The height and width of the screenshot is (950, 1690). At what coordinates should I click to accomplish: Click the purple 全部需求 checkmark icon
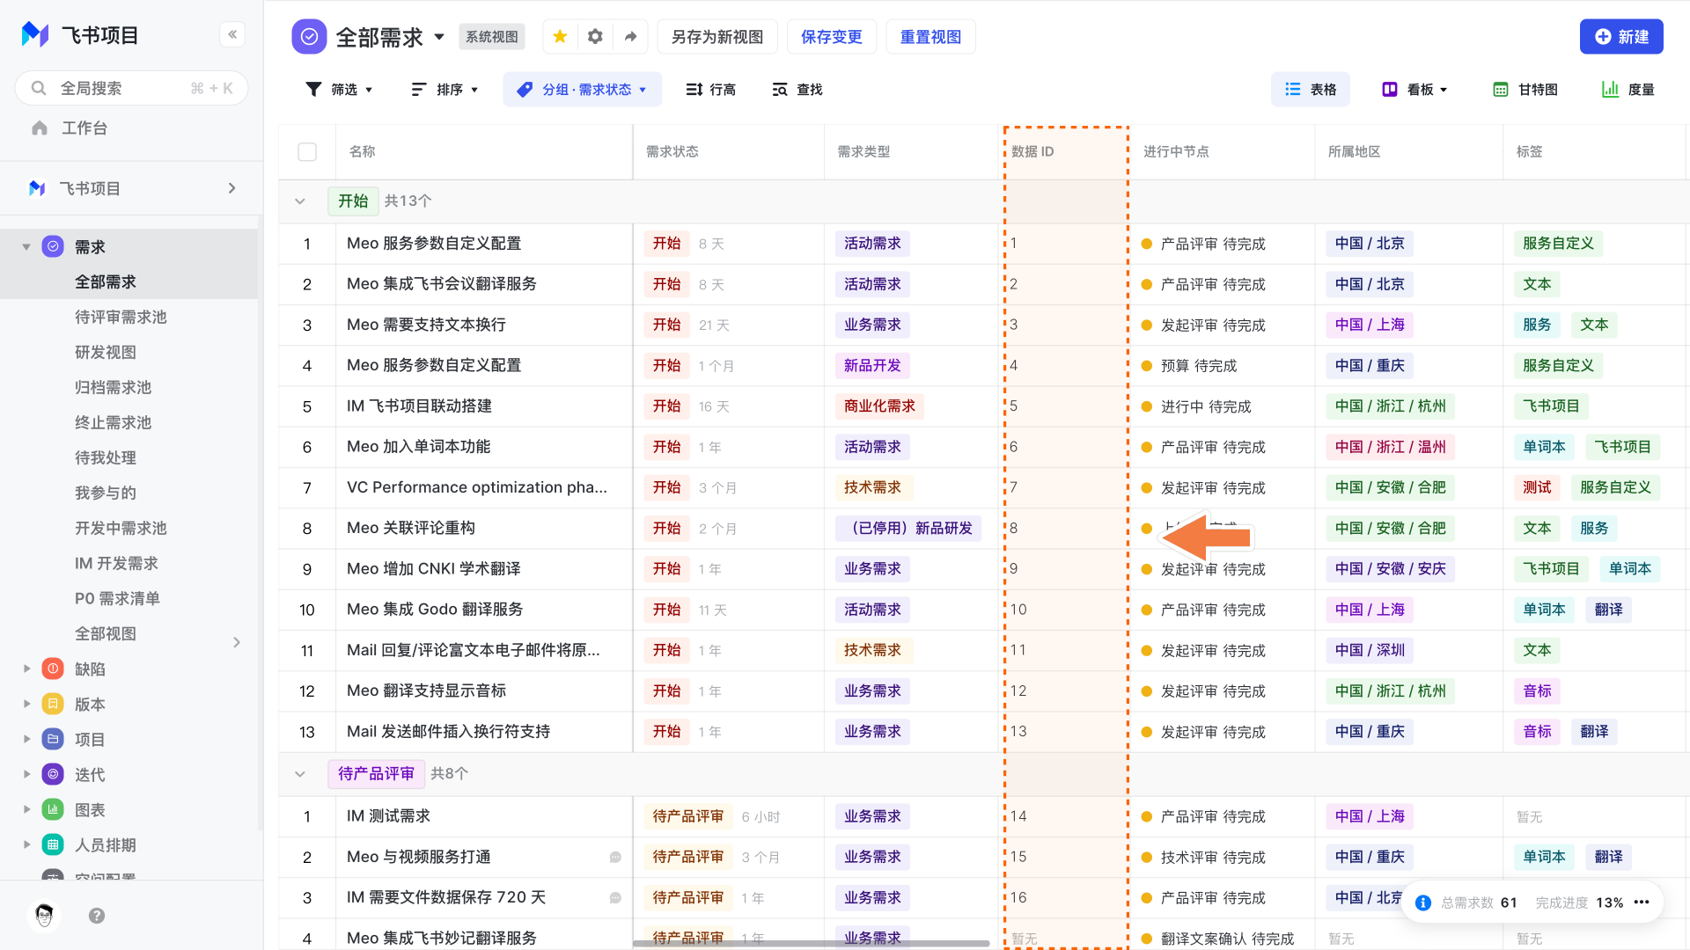click(309, 37)
